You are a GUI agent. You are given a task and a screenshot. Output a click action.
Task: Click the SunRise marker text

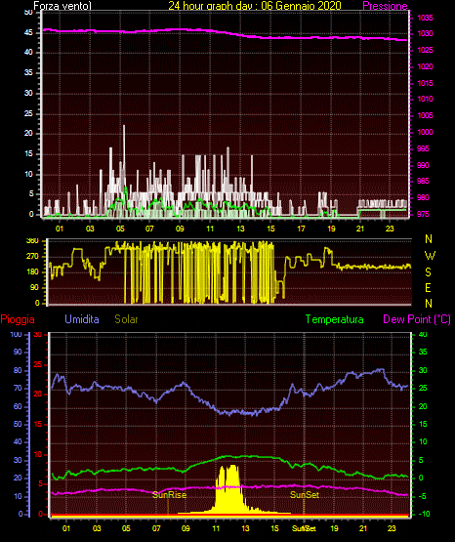tap(169, 495)
